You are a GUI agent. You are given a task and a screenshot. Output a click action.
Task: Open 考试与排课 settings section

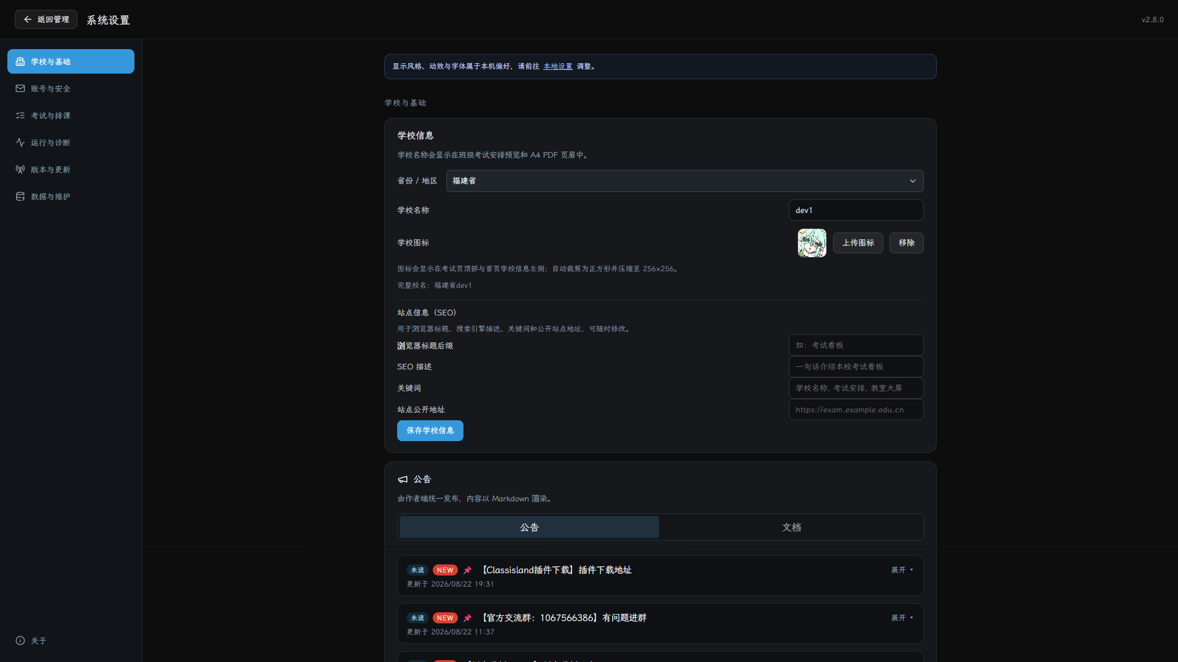[x=71, y=115]
